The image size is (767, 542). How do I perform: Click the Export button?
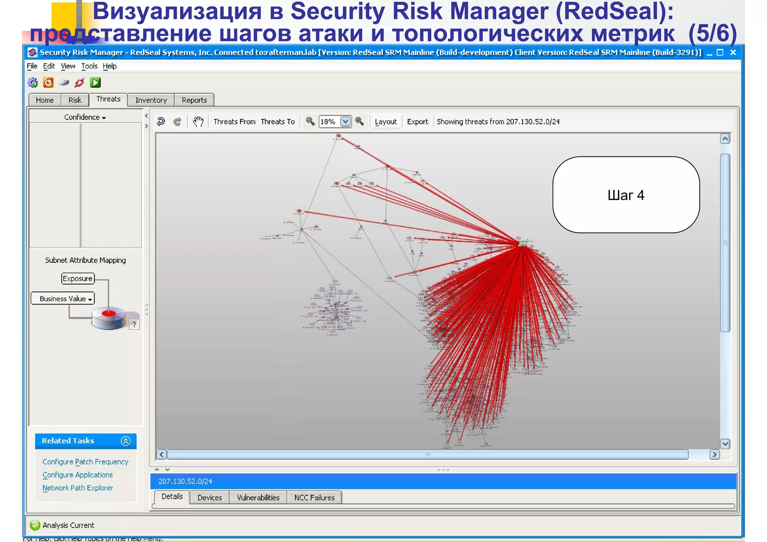[x=418, y=122]
